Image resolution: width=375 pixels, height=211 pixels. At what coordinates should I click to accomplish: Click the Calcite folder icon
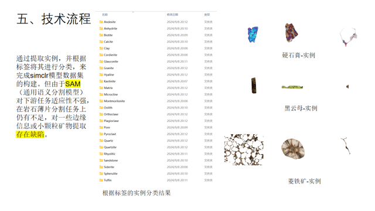point(101,42)
